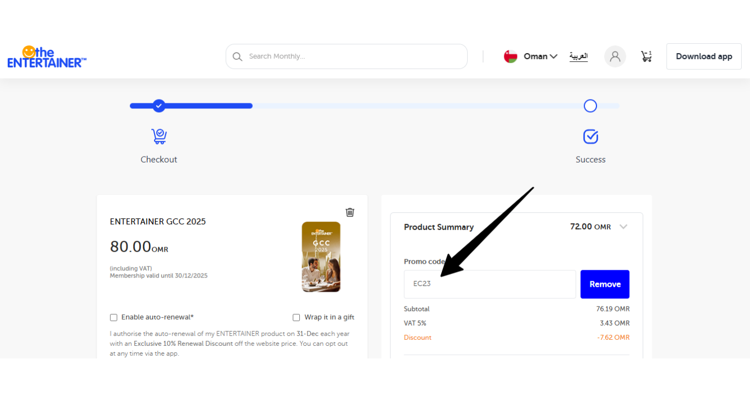Click the Promo code label
Screen dimensions: 750x394
[x=424, y=262]
